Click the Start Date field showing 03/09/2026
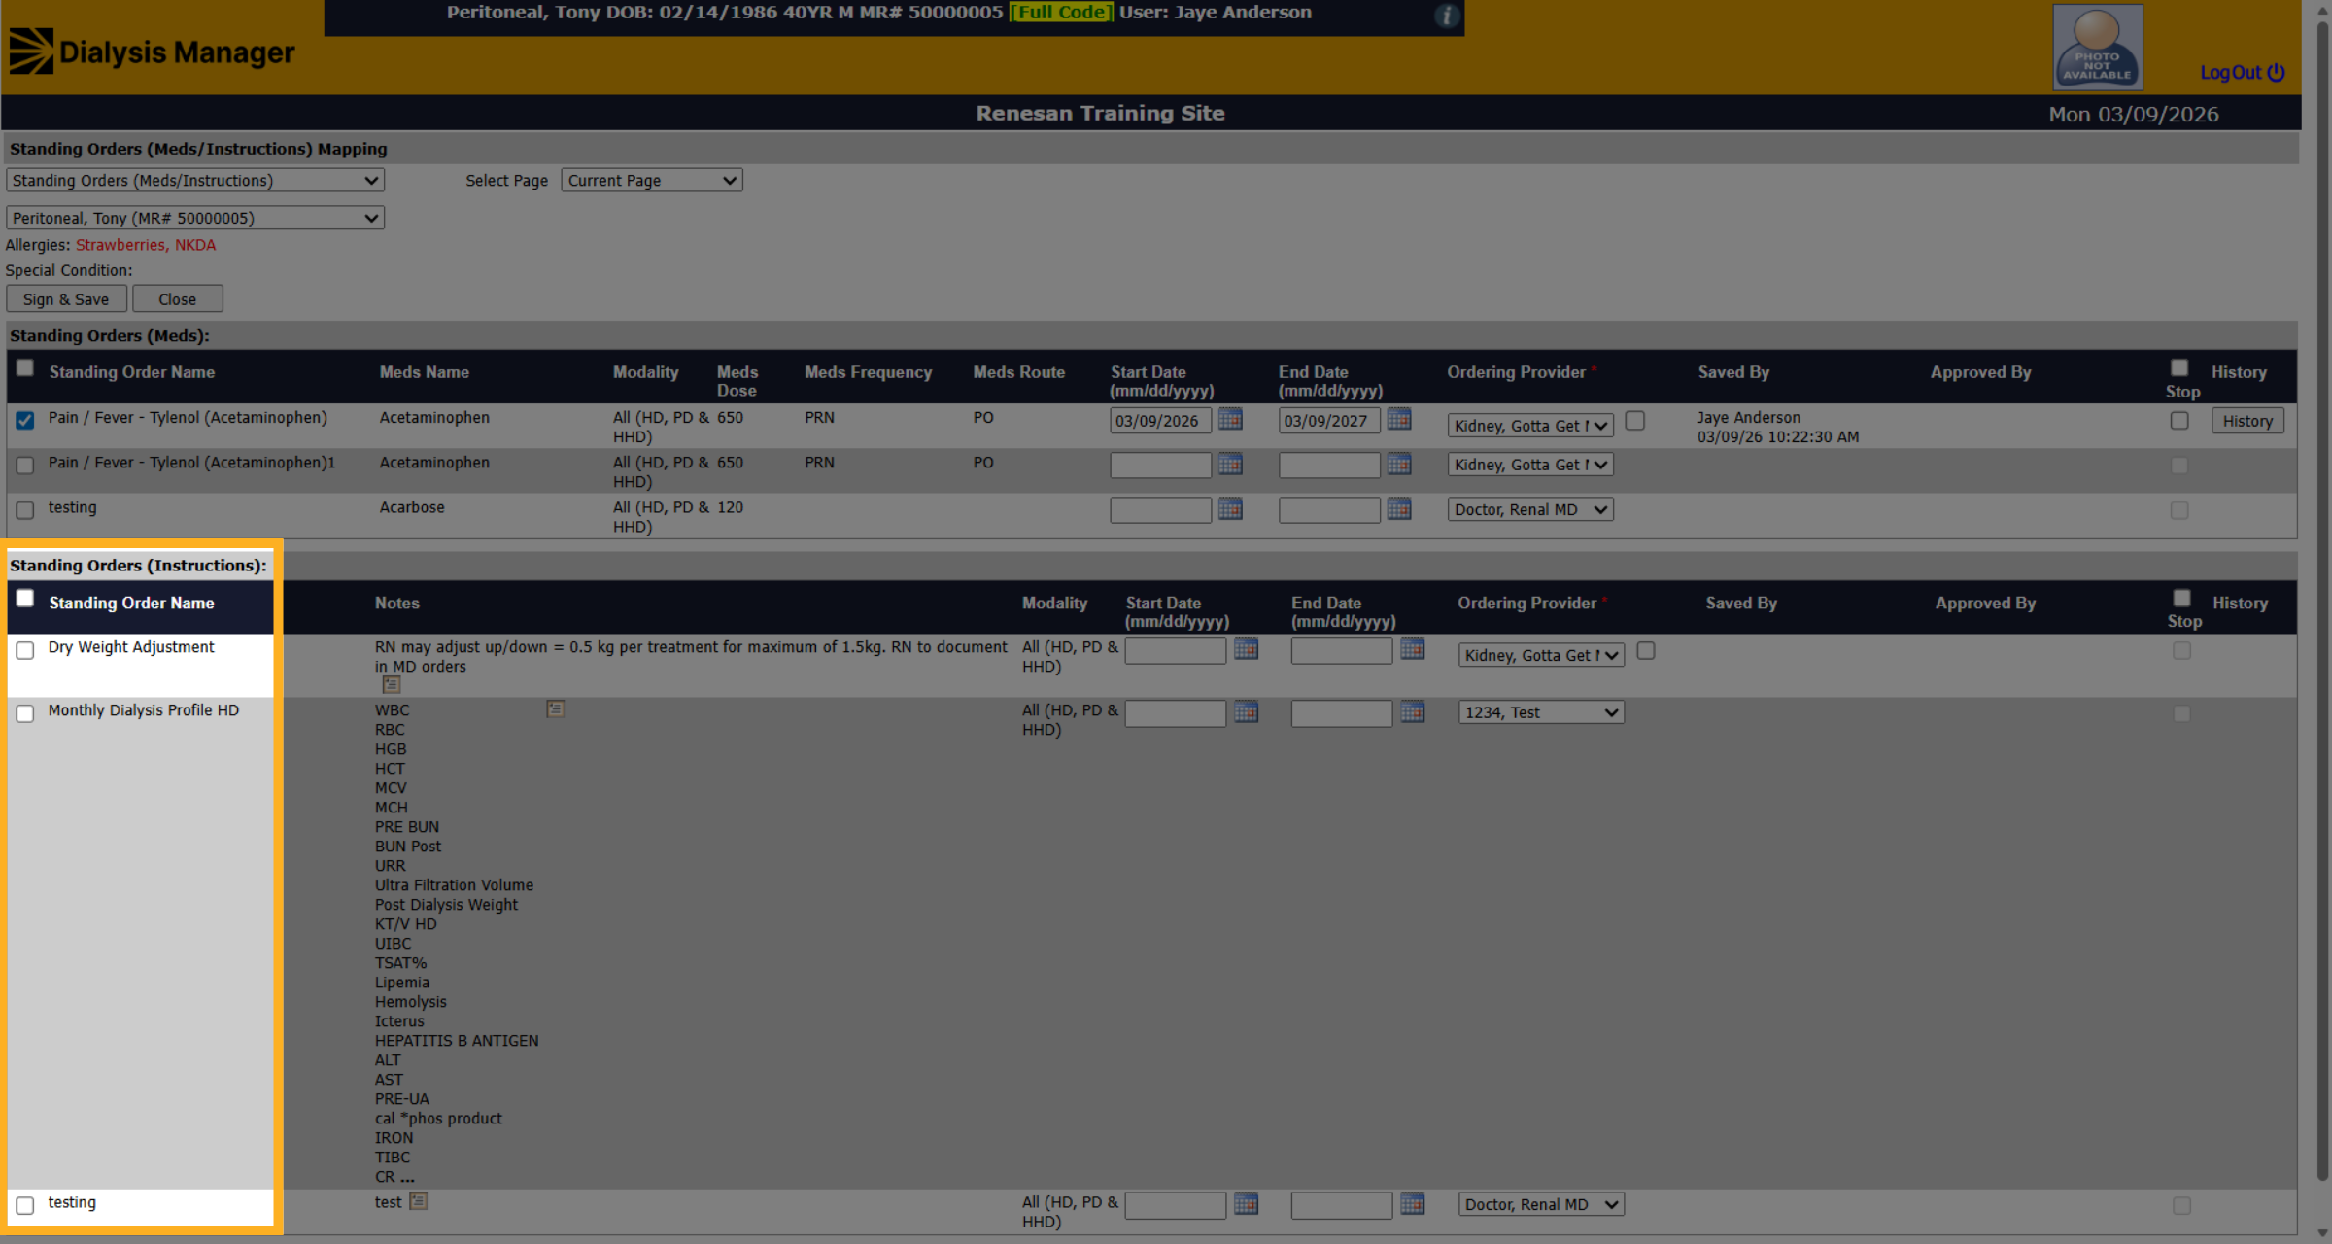The image size is (2332, 1244). [1160, 421]
